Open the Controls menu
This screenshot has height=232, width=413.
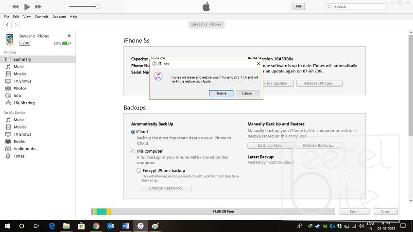(x=41, y=17)
